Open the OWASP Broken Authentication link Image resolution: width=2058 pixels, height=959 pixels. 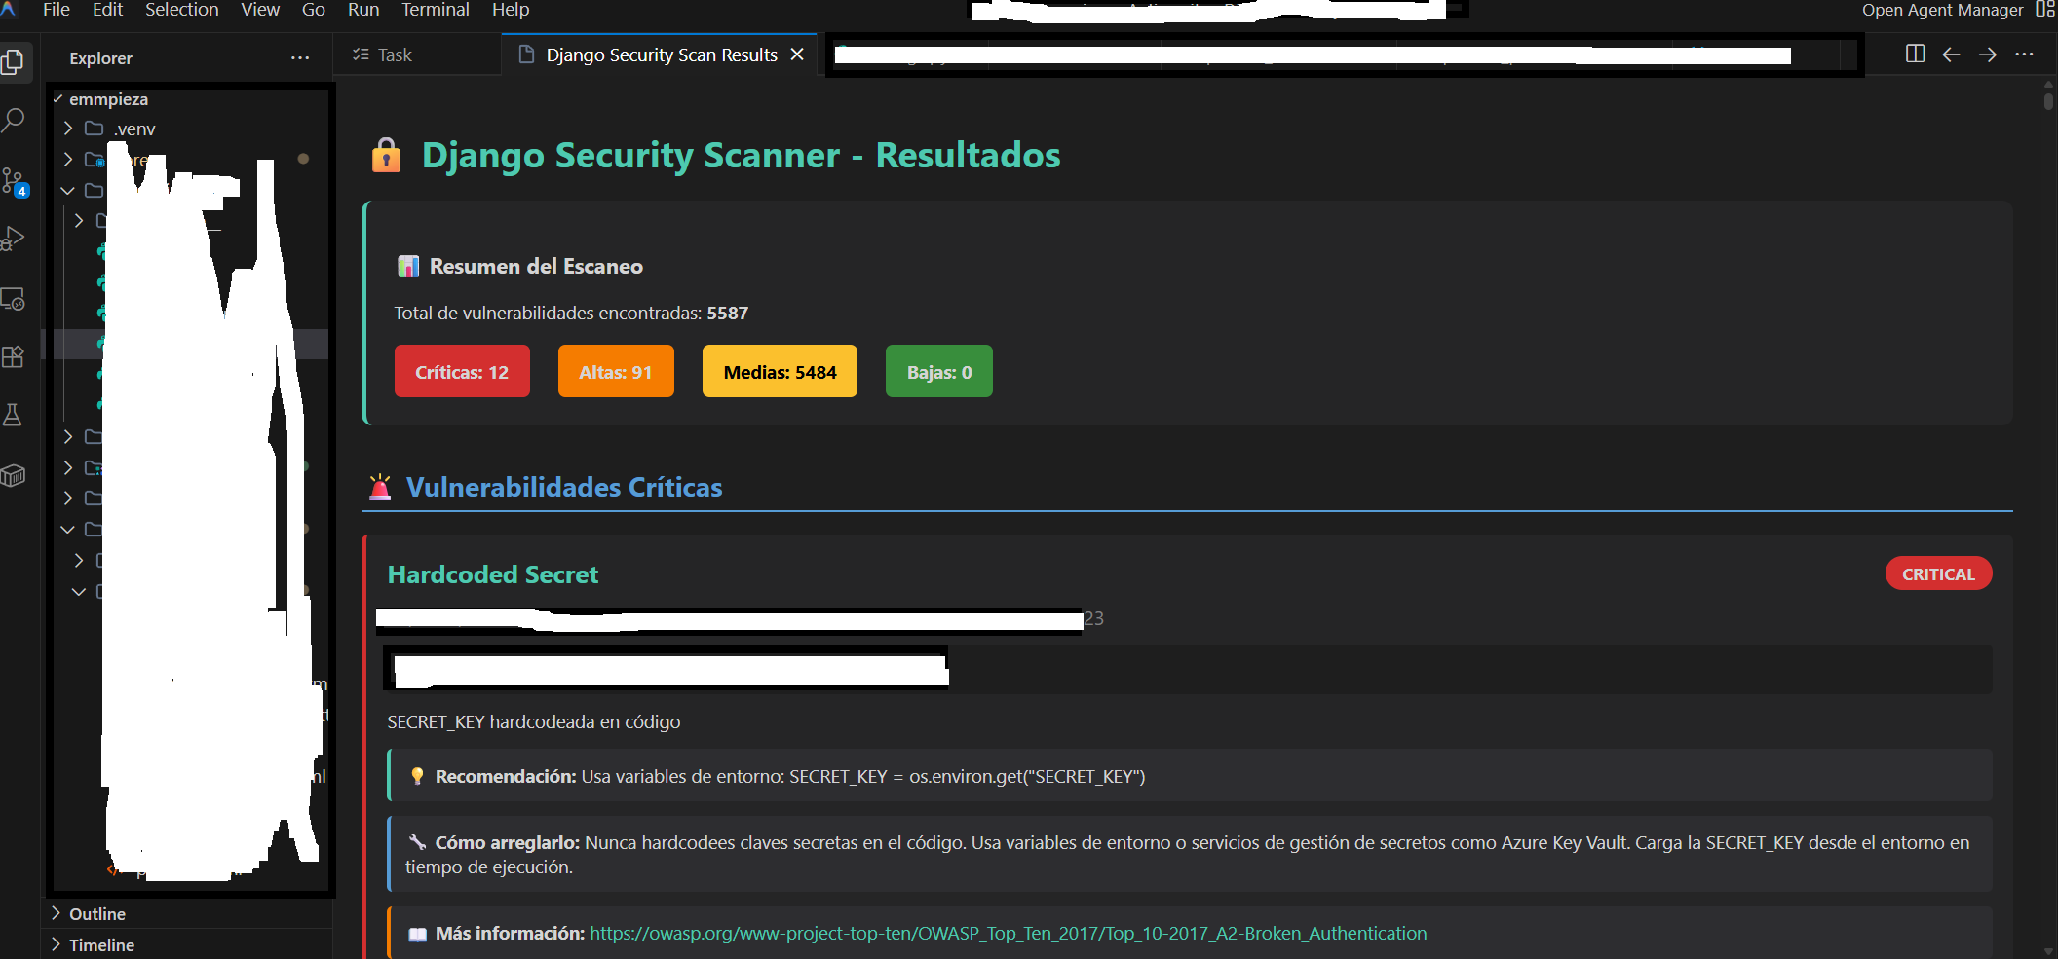pyautogui.click(x=1008, y=933)
